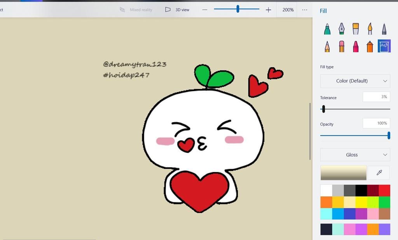
Task: Select the Pencil tool
Action: [x=327, y=46]
